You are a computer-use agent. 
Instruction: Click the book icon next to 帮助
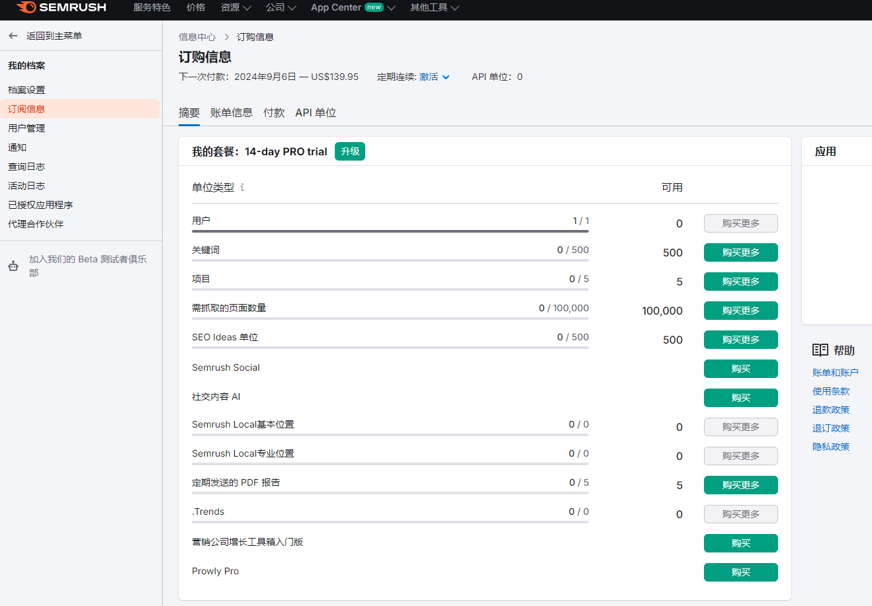(x=820, y=350)
